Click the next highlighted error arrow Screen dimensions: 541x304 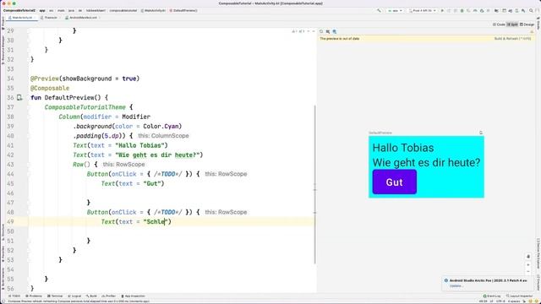click(314, 31)
